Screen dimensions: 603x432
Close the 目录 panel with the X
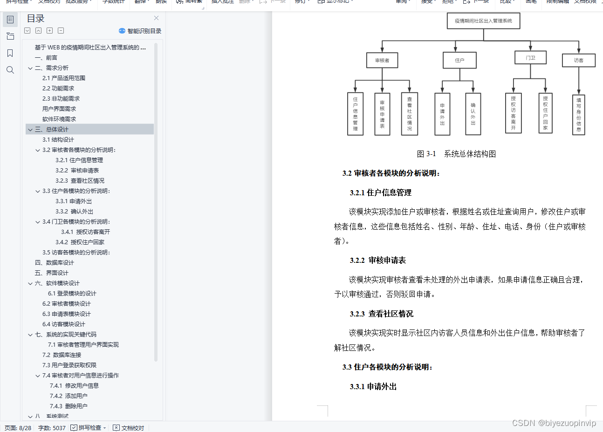coord(156,18)
